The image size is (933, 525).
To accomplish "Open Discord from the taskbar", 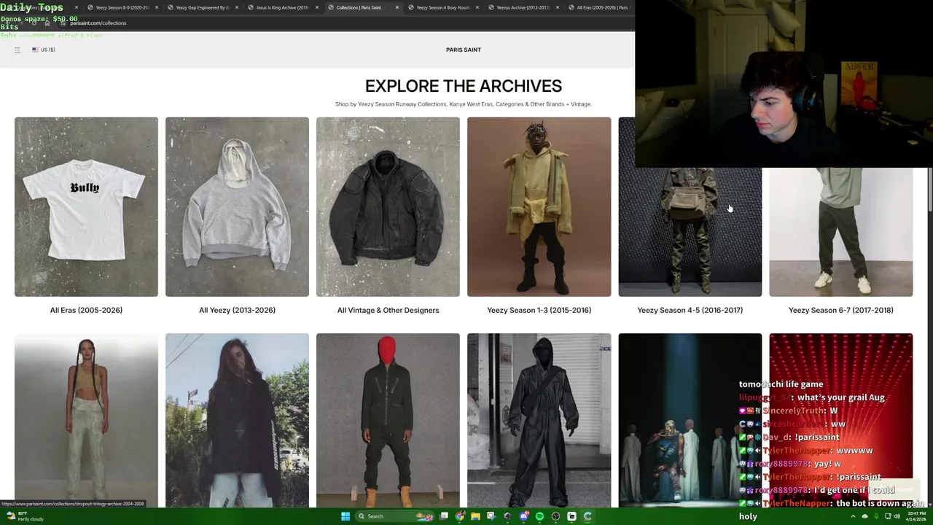I will (524, 516).
